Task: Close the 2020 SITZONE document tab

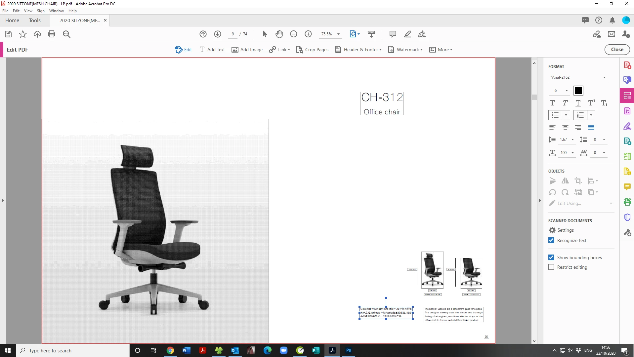Action: point(105,20)
